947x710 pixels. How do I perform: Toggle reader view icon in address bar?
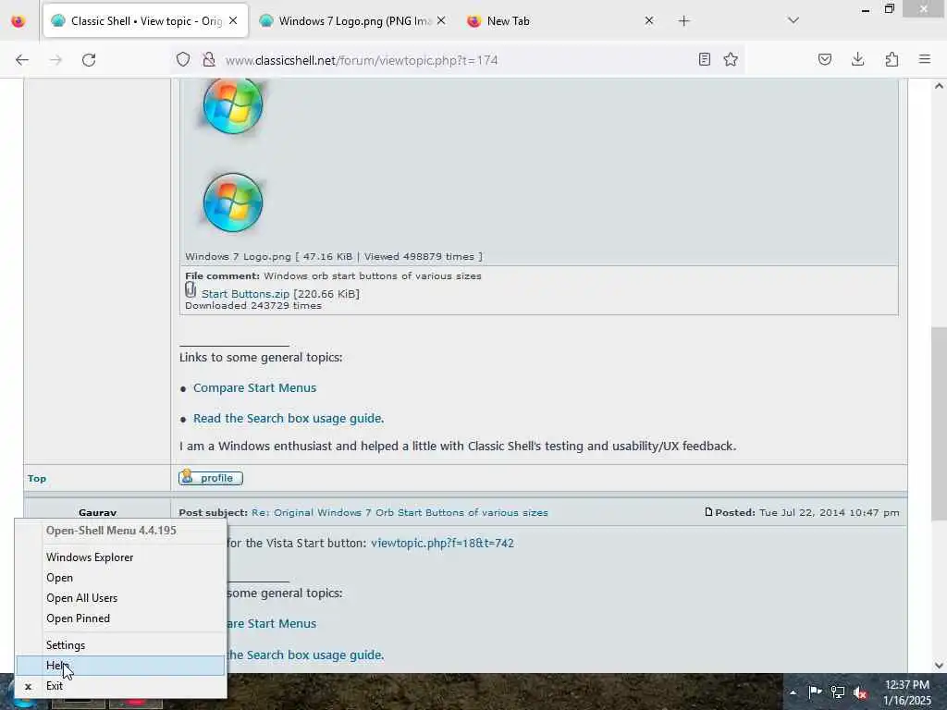704,59
